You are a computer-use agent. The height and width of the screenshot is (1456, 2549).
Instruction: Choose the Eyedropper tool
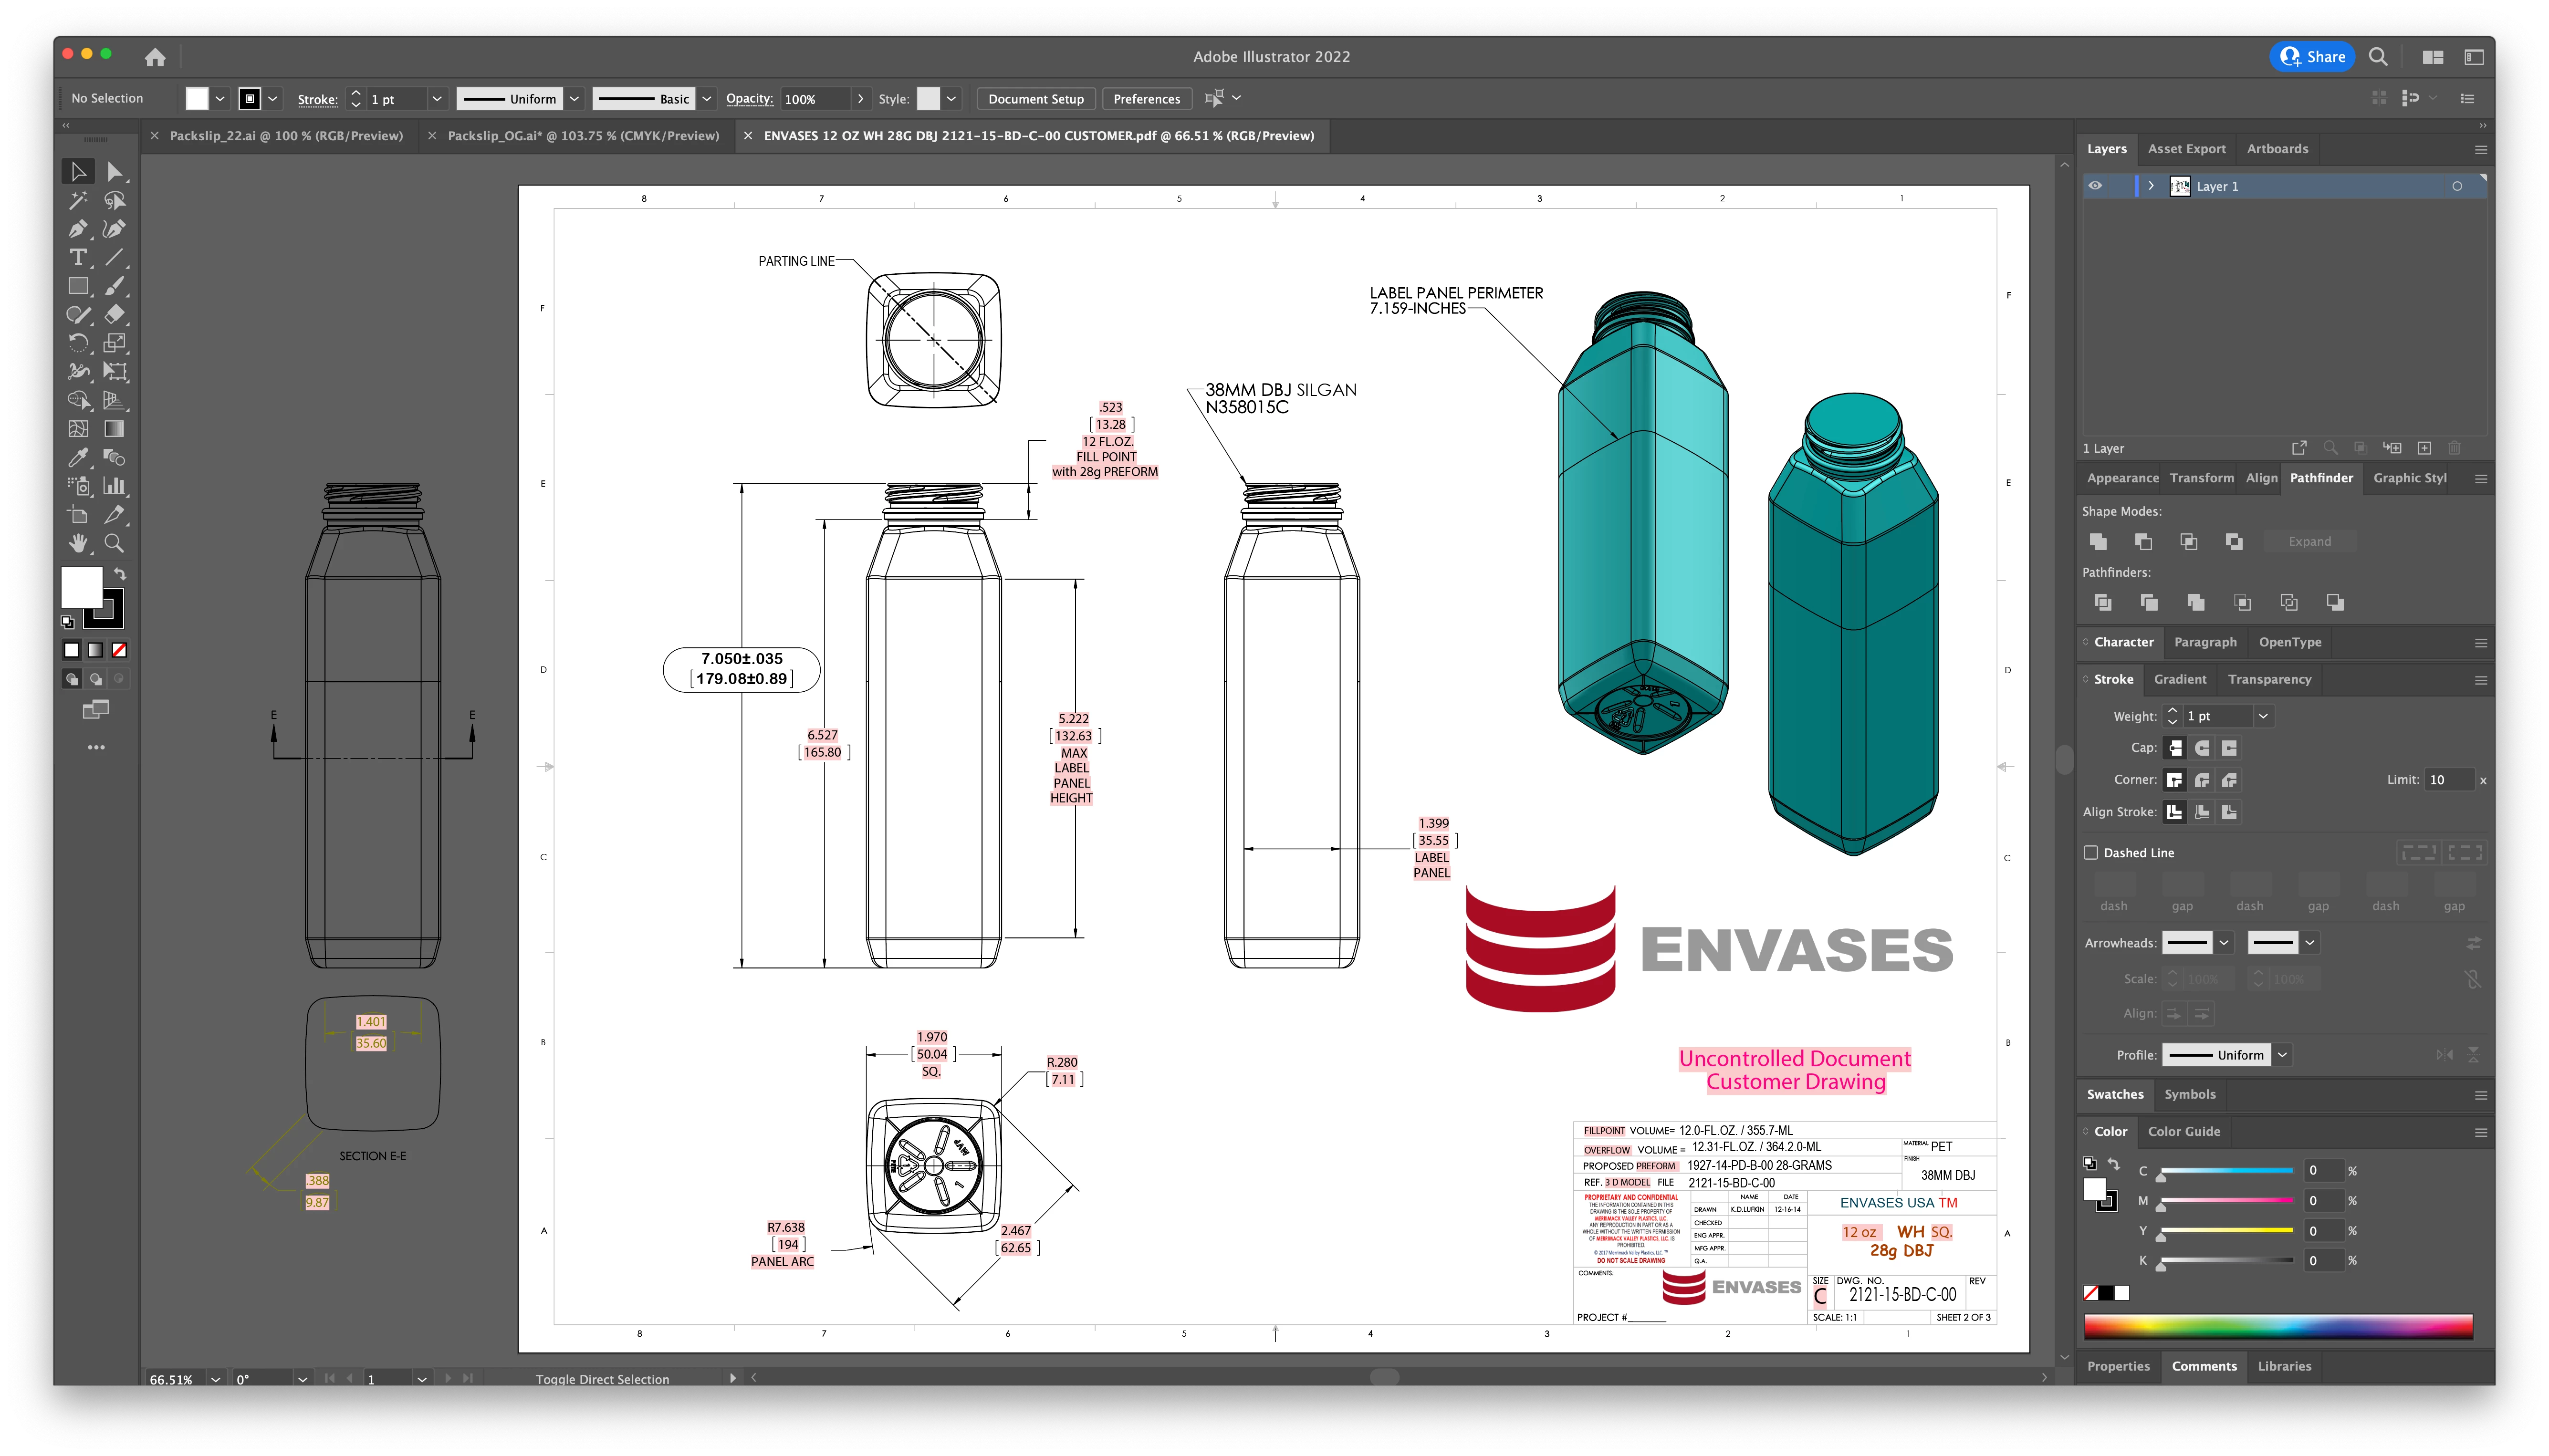pyautogui.click(x=78, y=458)
